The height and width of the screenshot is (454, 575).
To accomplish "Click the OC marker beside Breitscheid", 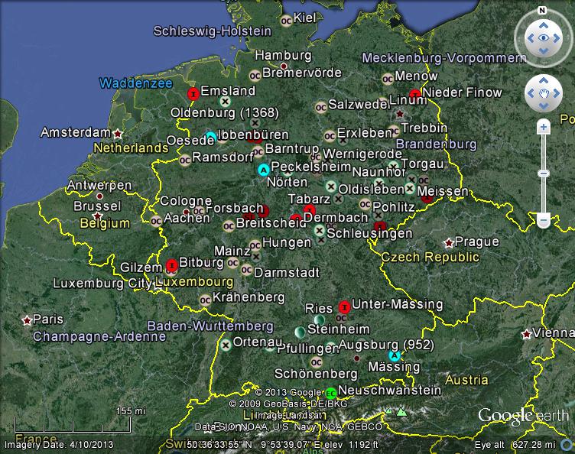I will [x=229, y=226].
